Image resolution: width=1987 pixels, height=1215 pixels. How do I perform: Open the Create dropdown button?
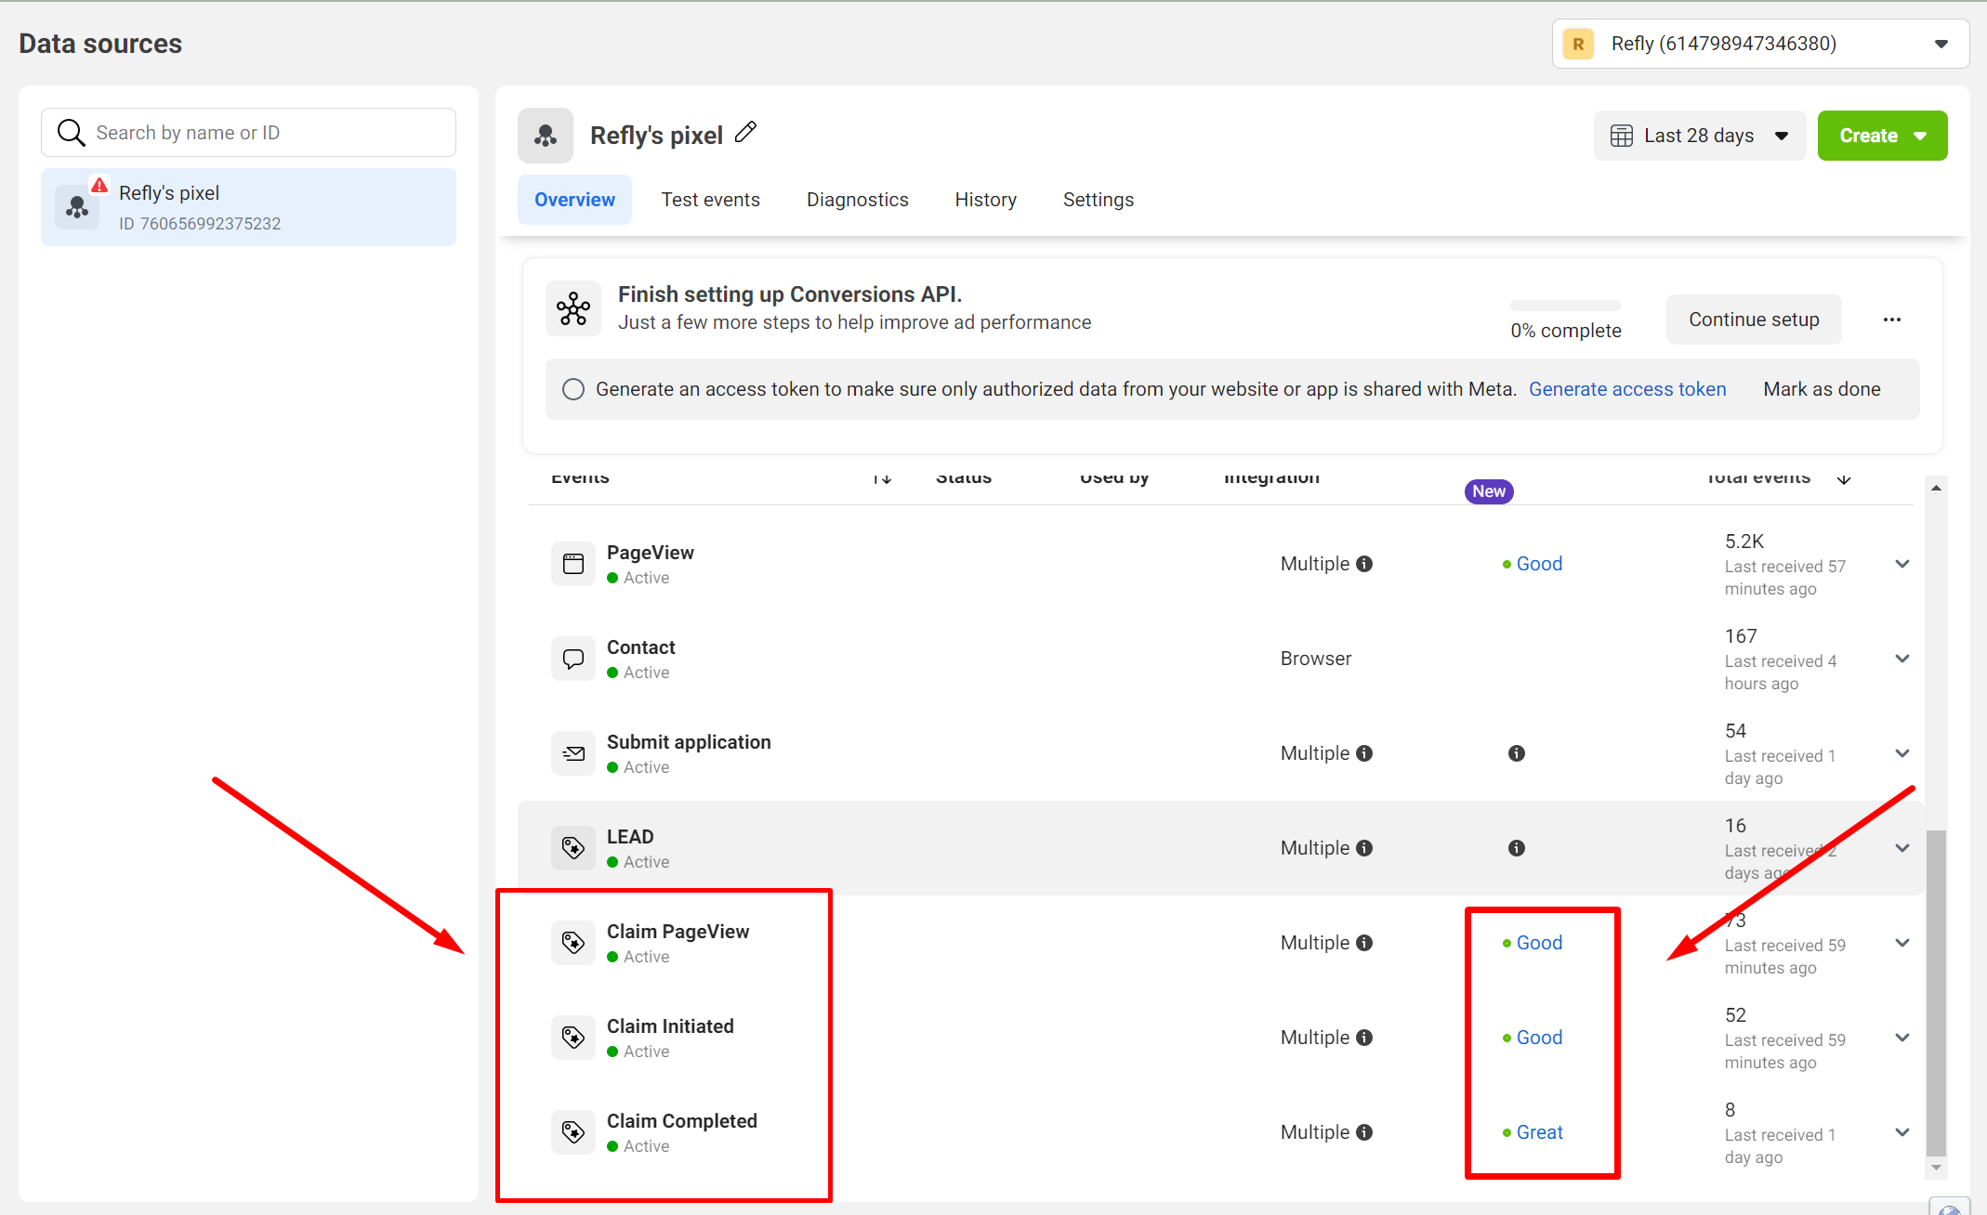coord(1882,136)
